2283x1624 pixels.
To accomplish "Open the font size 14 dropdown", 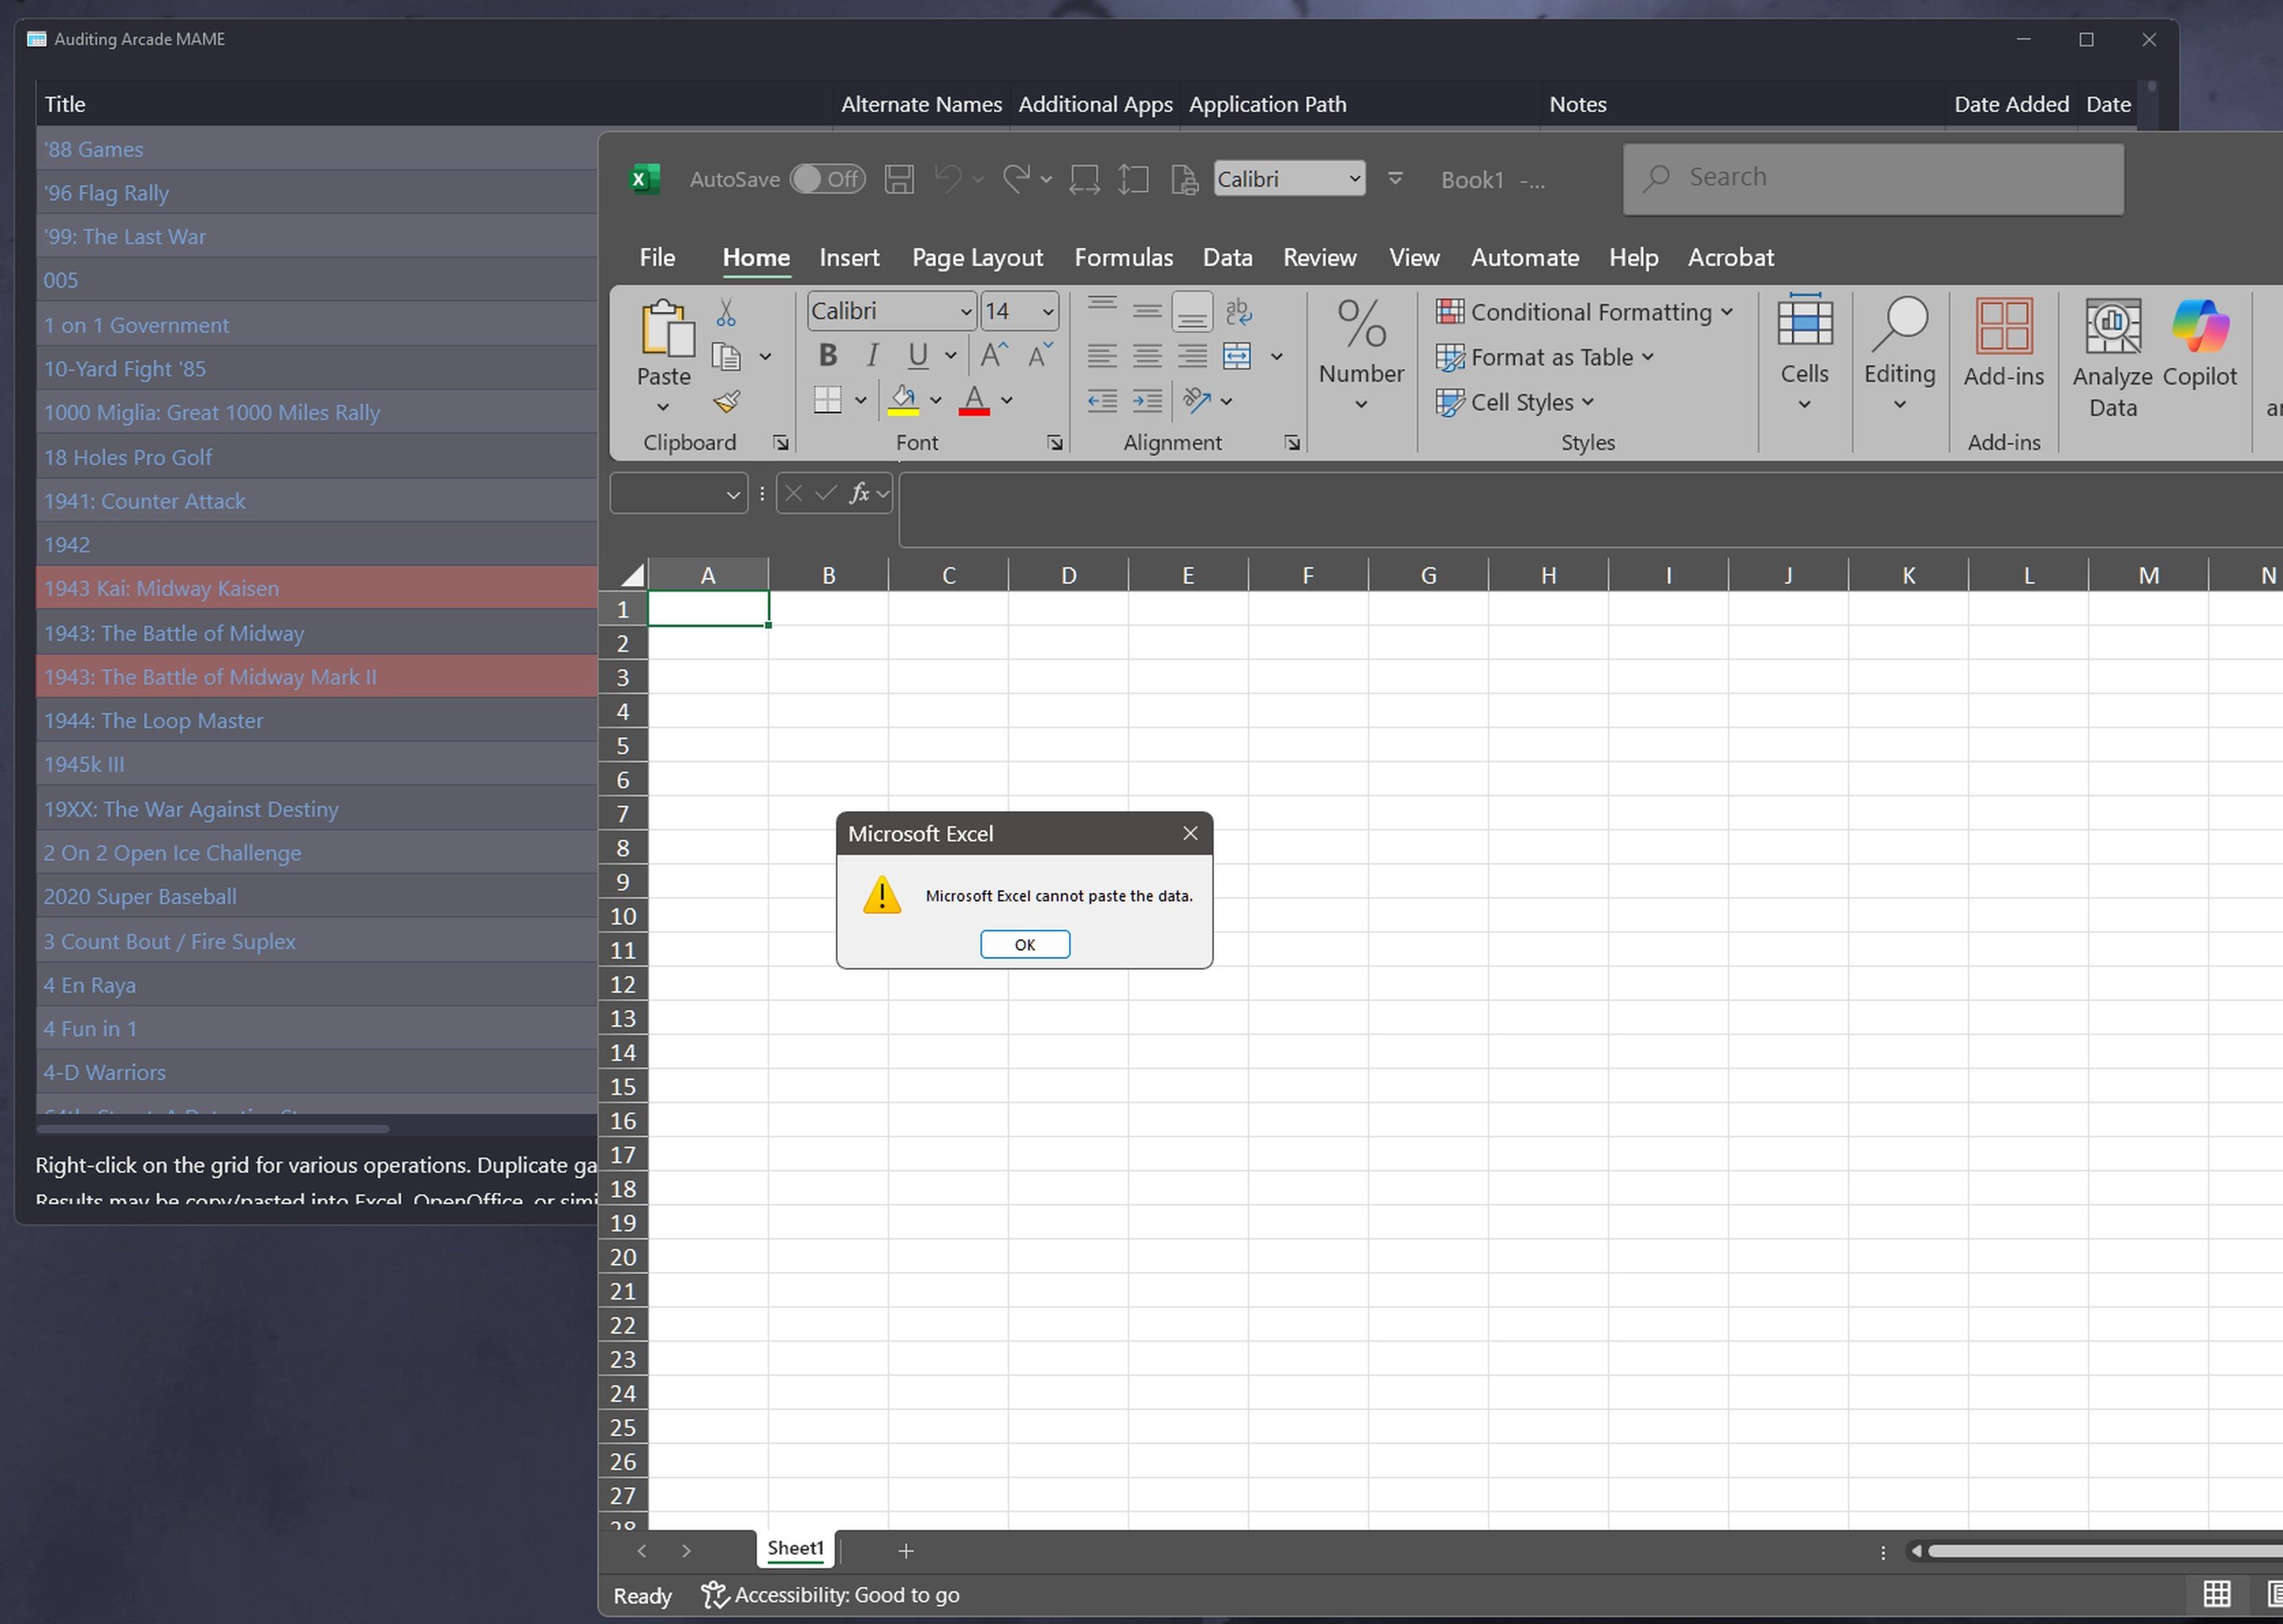I will click(1047, 312).
